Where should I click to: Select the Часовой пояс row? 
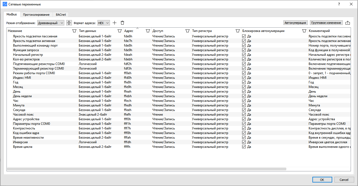[x=23, y=115]
